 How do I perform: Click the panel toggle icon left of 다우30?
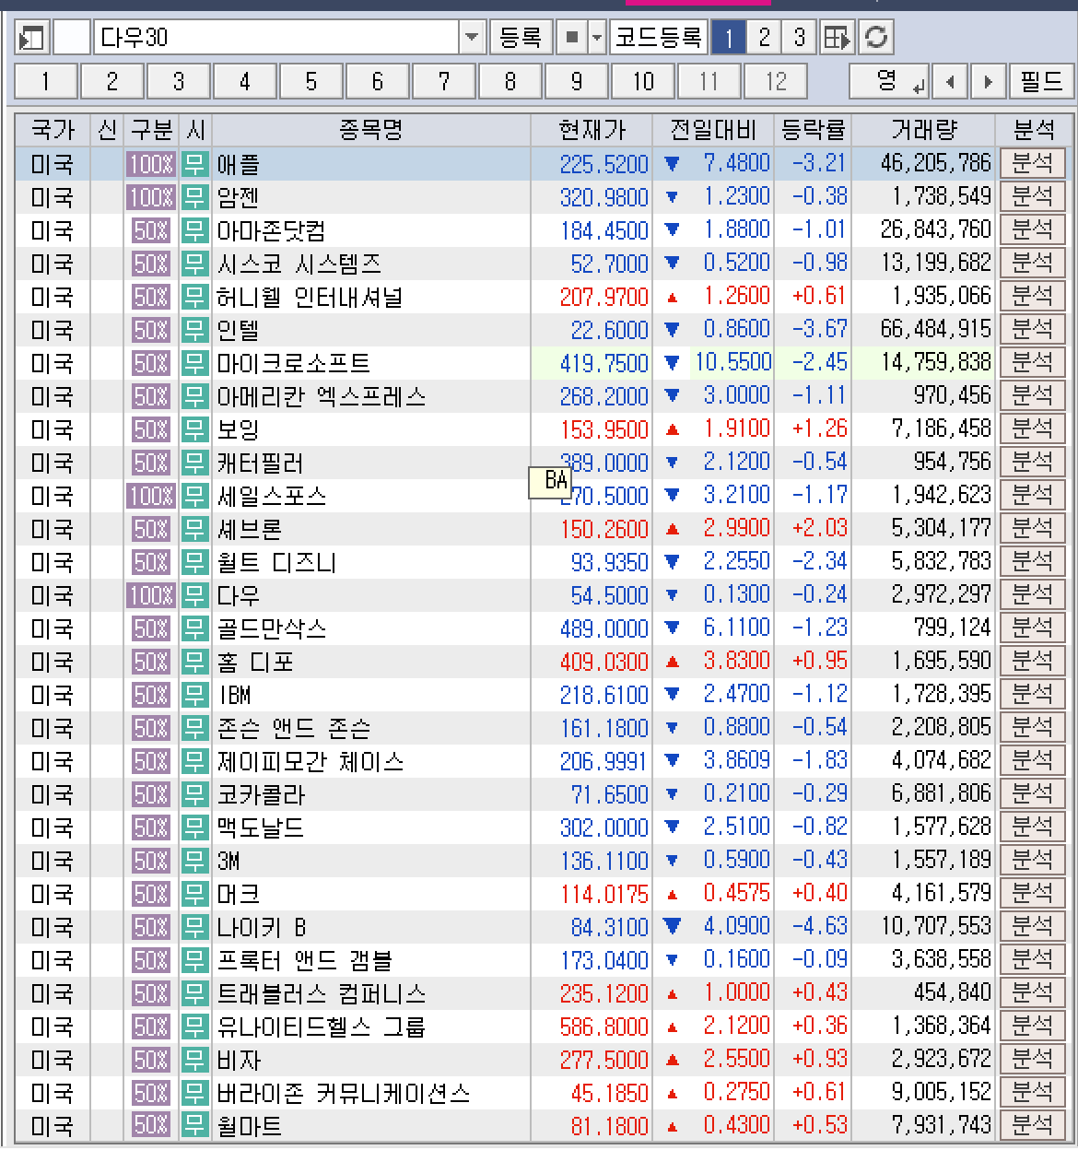[x=32, y=38]
